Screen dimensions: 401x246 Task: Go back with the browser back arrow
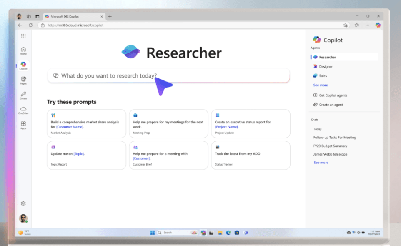click(20, 25)
